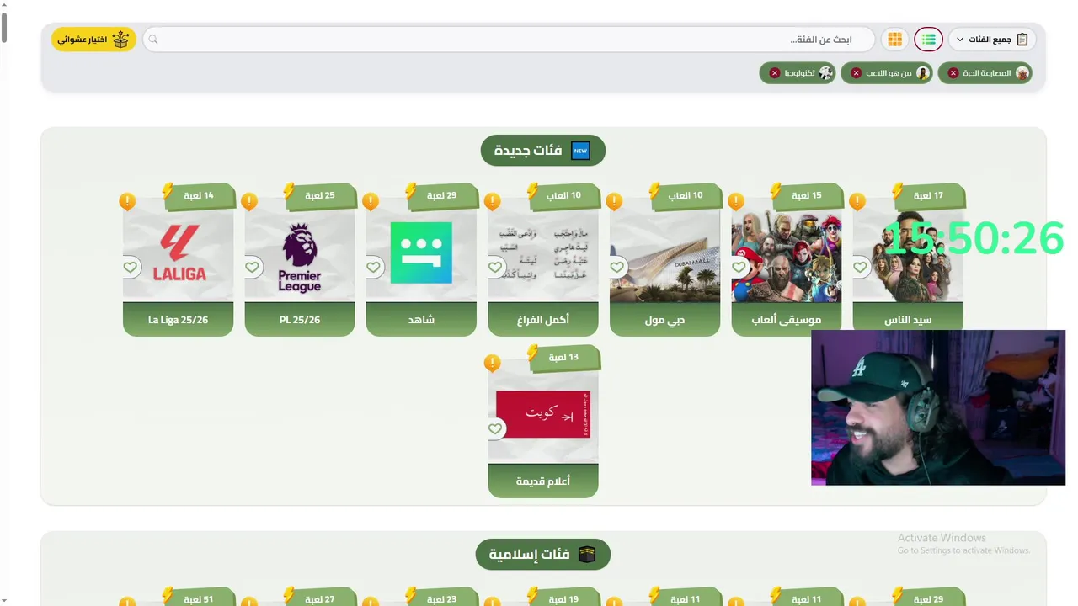Viewport: 1078px width, 606px height.
Task: Click the 29 لعبة badge on شاهد
Action: [x=442, y=195]
